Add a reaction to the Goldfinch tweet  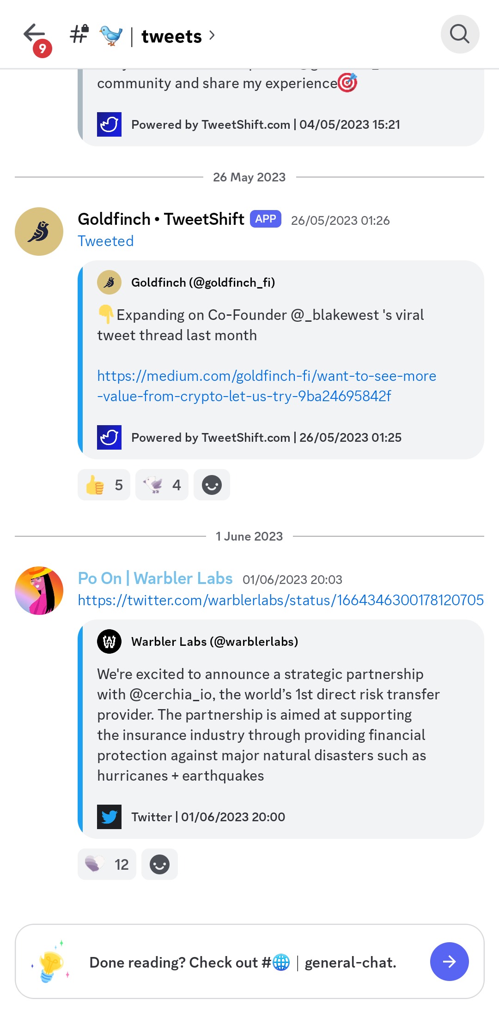212,485
